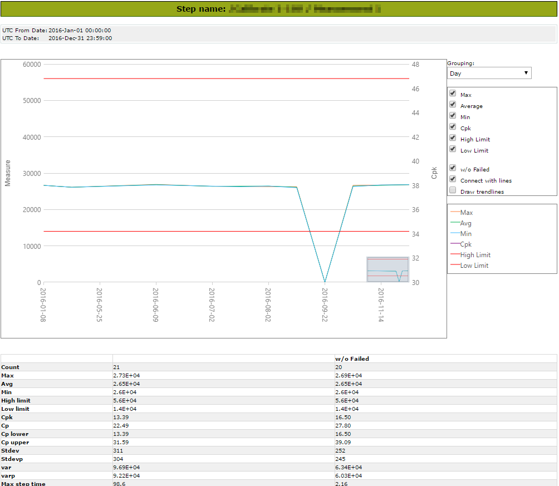
Task: Click w/o Failed Stdev value 252
Action: pos(340,451)
